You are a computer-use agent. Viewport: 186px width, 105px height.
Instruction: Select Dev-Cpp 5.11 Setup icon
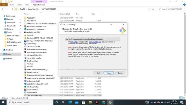click(25, 41)
